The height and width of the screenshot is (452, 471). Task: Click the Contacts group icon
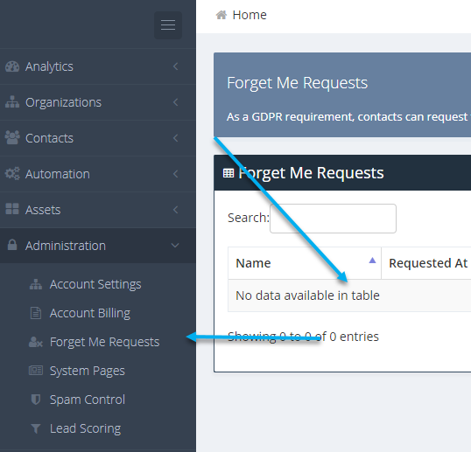[x=12, y=137]
